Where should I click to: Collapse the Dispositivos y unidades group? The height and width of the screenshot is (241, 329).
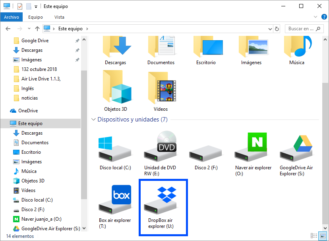93,120
